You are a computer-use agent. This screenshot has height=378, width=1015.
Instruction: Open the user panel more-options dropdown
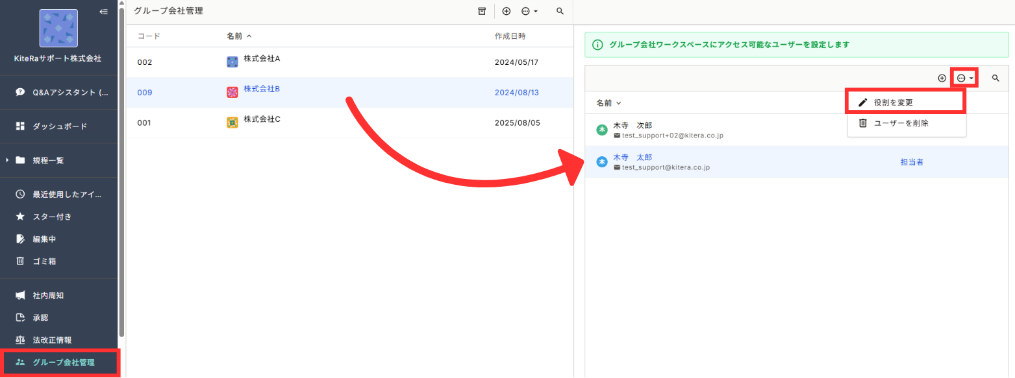point(964,78)
